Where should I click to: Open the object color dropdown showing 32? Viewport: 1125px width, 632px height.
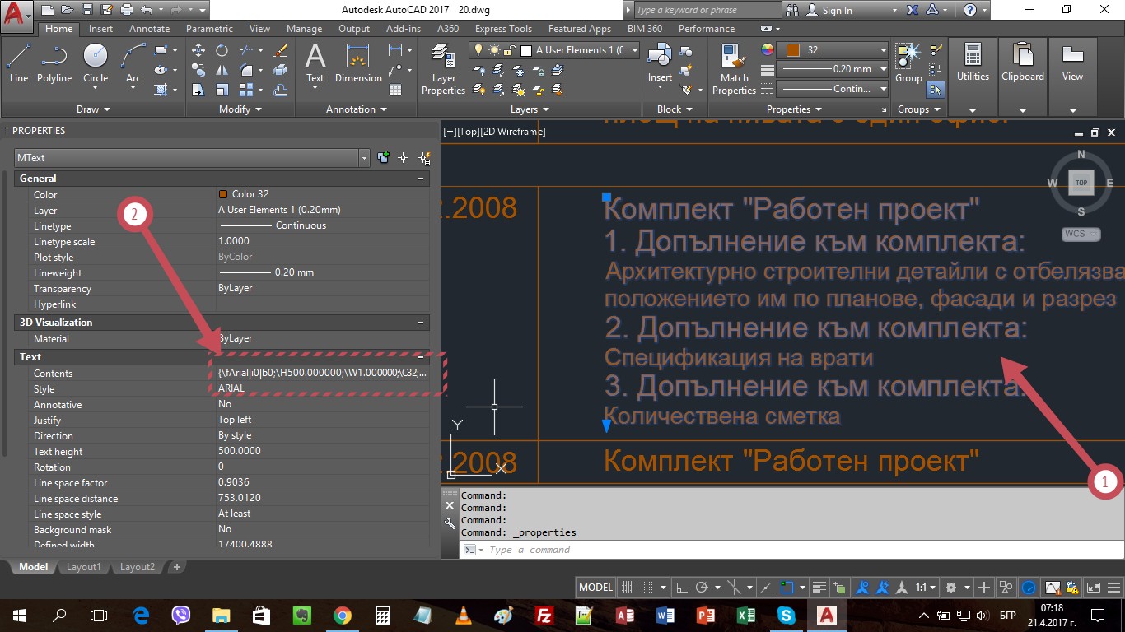tap(833, 50)
